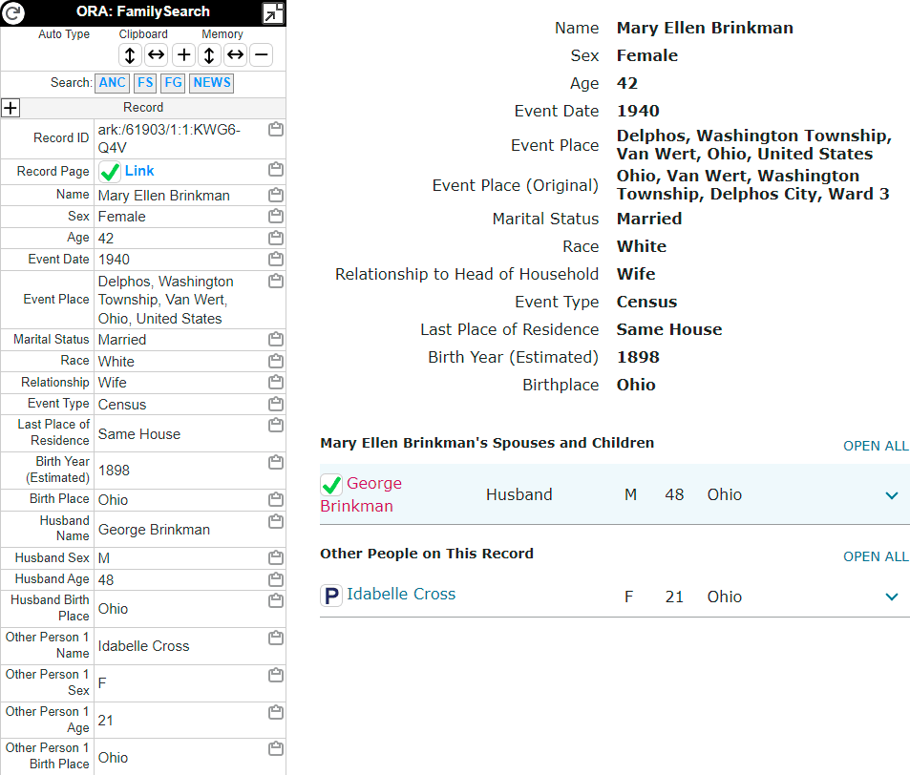Screen dimensions: 910x775
Task: Copy Name Mary Ellen Brinkman to clipboard
Action: click(x=276, y=195)
